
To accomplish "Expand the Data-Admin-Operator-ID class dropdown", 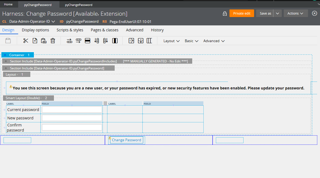I will click(x=53, y=22).
